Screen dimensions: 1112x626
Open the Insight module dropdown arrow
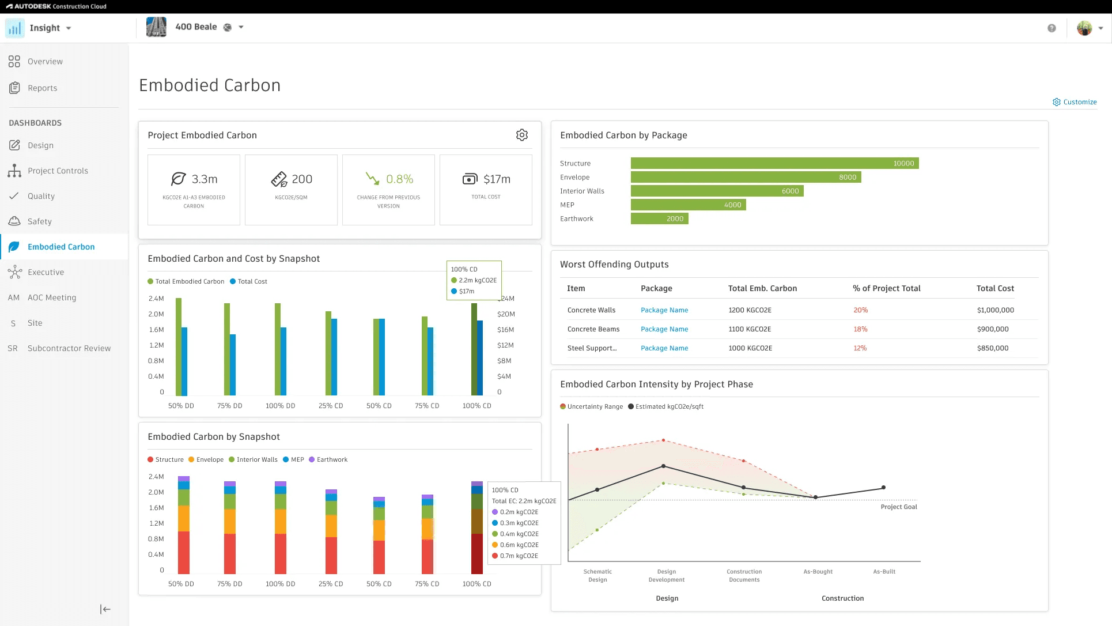tap(69, 28)
